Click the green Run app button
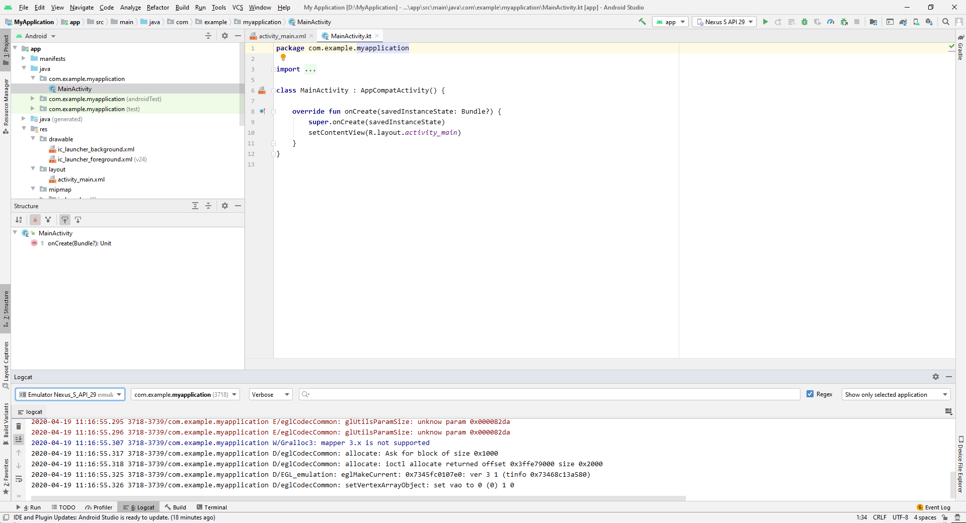The image size is (966, 523). [x=765, y=22]
